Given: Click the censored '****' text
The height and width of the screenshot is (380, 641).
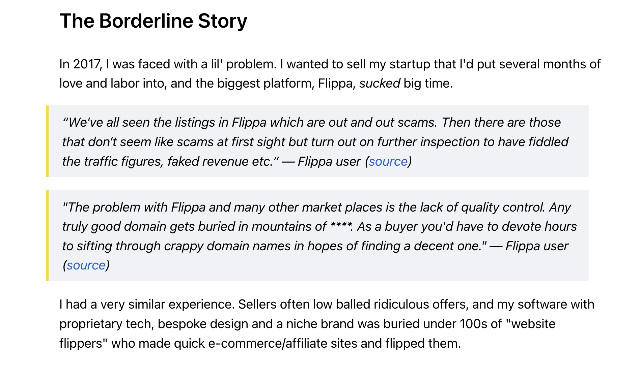Looking at the screenshot, I should pyautogui.click(x=341, y=226).
